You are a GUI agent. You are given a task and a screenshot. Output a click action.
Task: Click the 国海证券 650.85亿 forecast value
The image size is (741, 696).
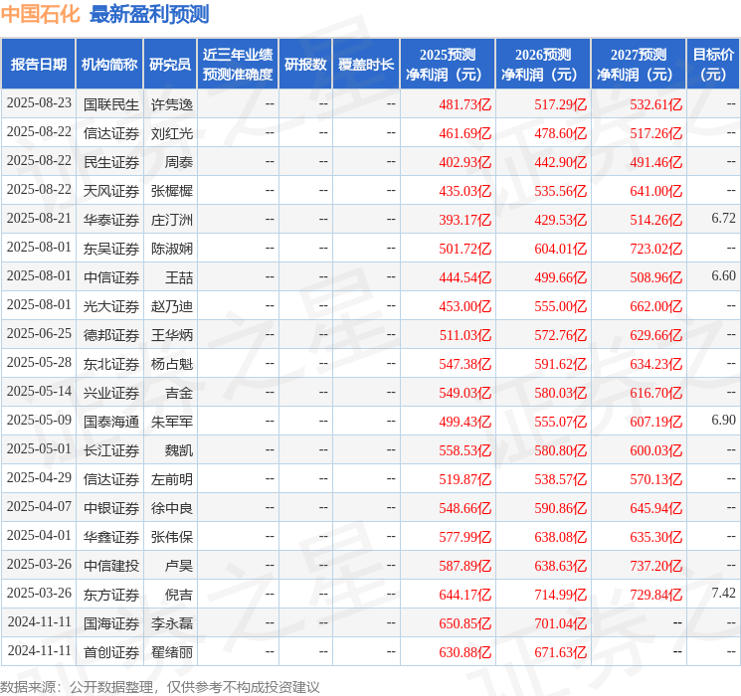[x=465, y=623]
